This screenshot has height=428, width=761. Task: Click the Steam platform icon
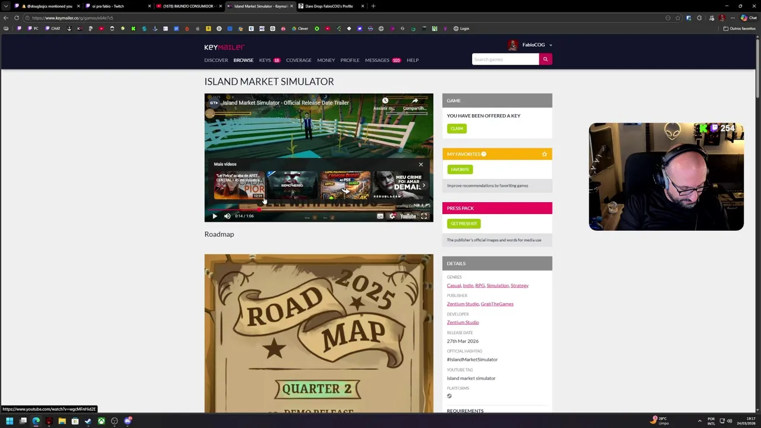(x=449, y=396)
